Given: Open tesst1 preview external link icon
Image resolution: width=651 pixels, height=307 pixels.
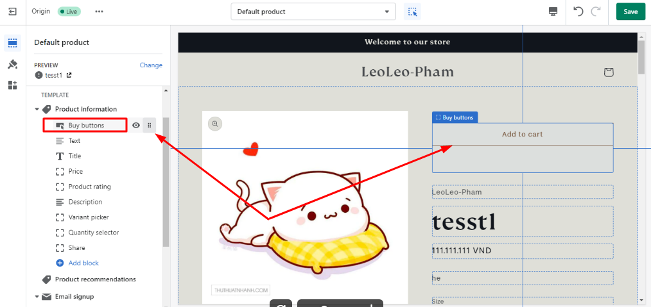Looking at the screenshot, I should point(69,75).
